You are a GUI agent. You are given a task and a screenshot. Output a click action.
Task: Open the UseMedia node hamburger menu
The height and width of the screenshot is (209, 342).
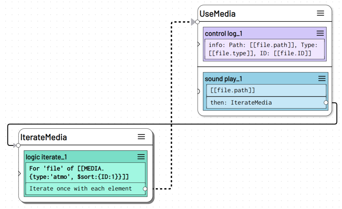320,13
